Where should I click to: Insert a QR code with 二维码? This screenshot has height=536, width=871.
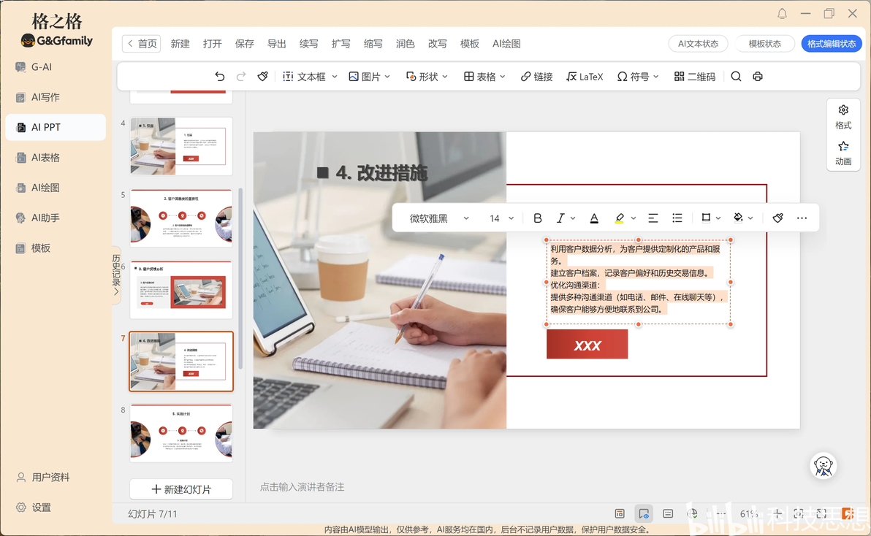[694, 77]
